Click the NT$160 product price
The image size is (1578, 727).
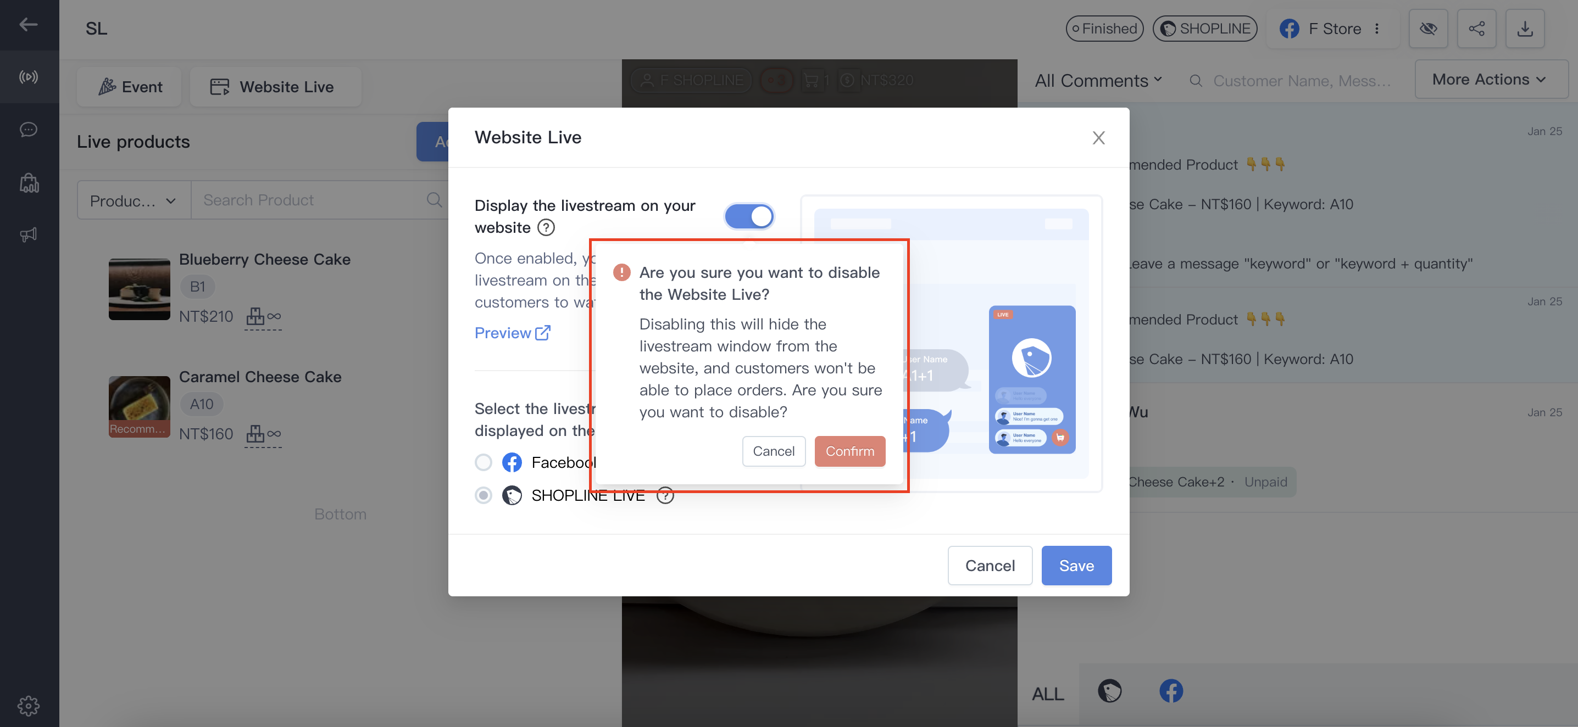tap(206, 434)
